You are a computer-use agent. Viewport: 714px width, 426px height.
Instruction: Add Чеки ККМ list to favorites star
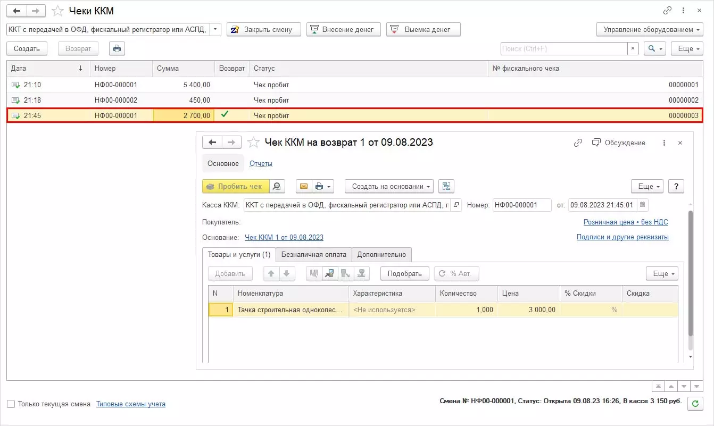58,11
